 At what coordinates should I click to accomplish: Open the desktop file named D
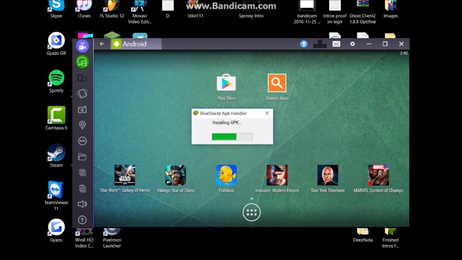[x=167, y=9]
